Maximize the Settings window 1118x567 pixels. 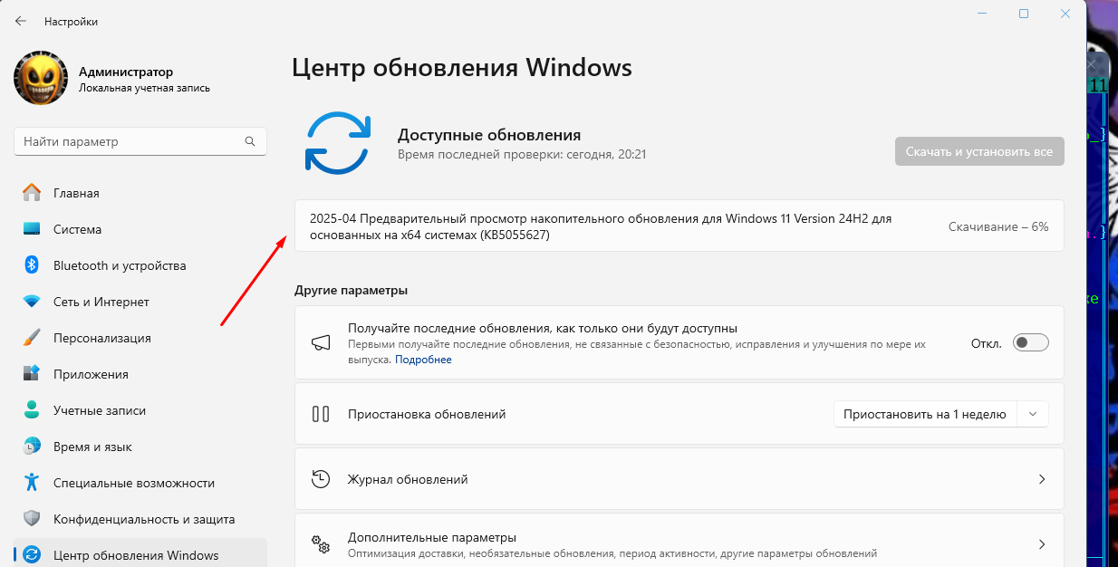tap(1024, 14)
